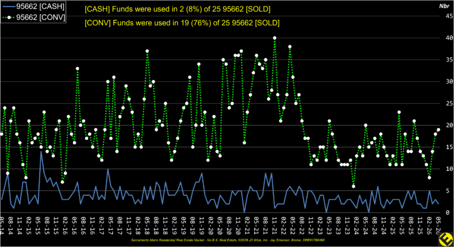The height and width of the screenshot is (247, 454).
Task: Click the Nbr axis title
Action: (x=444, y=6)
